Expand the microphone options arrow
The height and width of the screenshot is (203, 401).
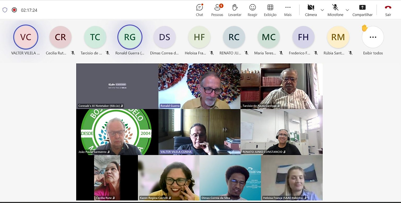[347, 10]
